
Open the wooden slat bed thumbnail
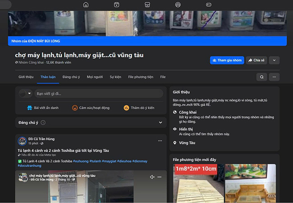(x=198, y=183)
